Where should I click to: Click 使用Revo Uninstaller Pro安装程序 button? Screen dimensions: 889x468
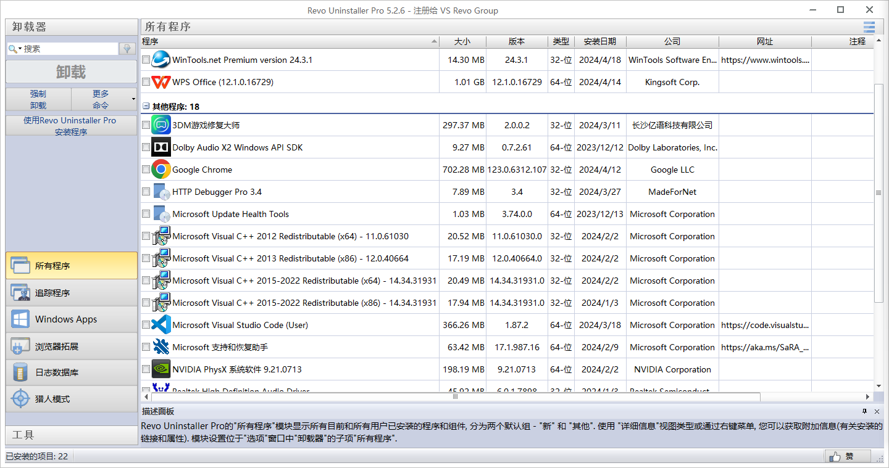click(72, 126)
